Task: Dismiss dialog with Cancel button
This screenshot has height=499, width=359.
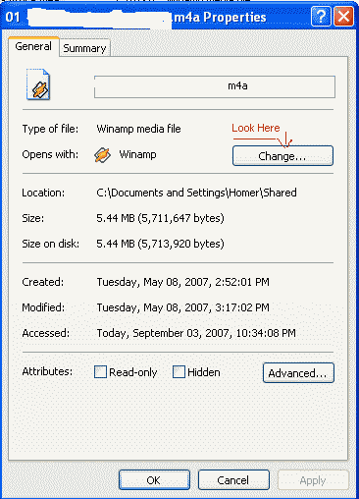Action: (x=233, y=480)
